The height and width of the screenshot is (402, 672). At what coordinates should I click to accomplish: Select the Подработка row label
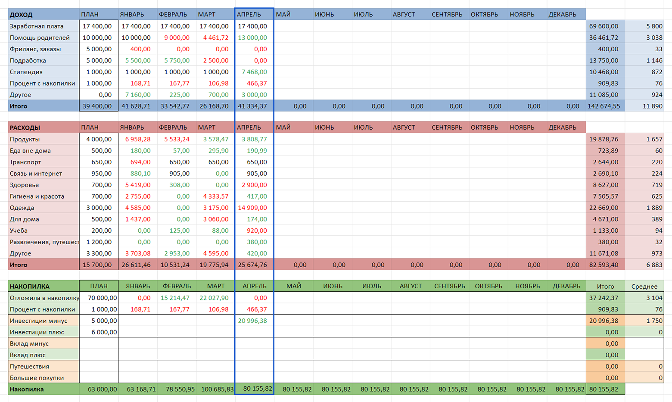pos(44,60)
